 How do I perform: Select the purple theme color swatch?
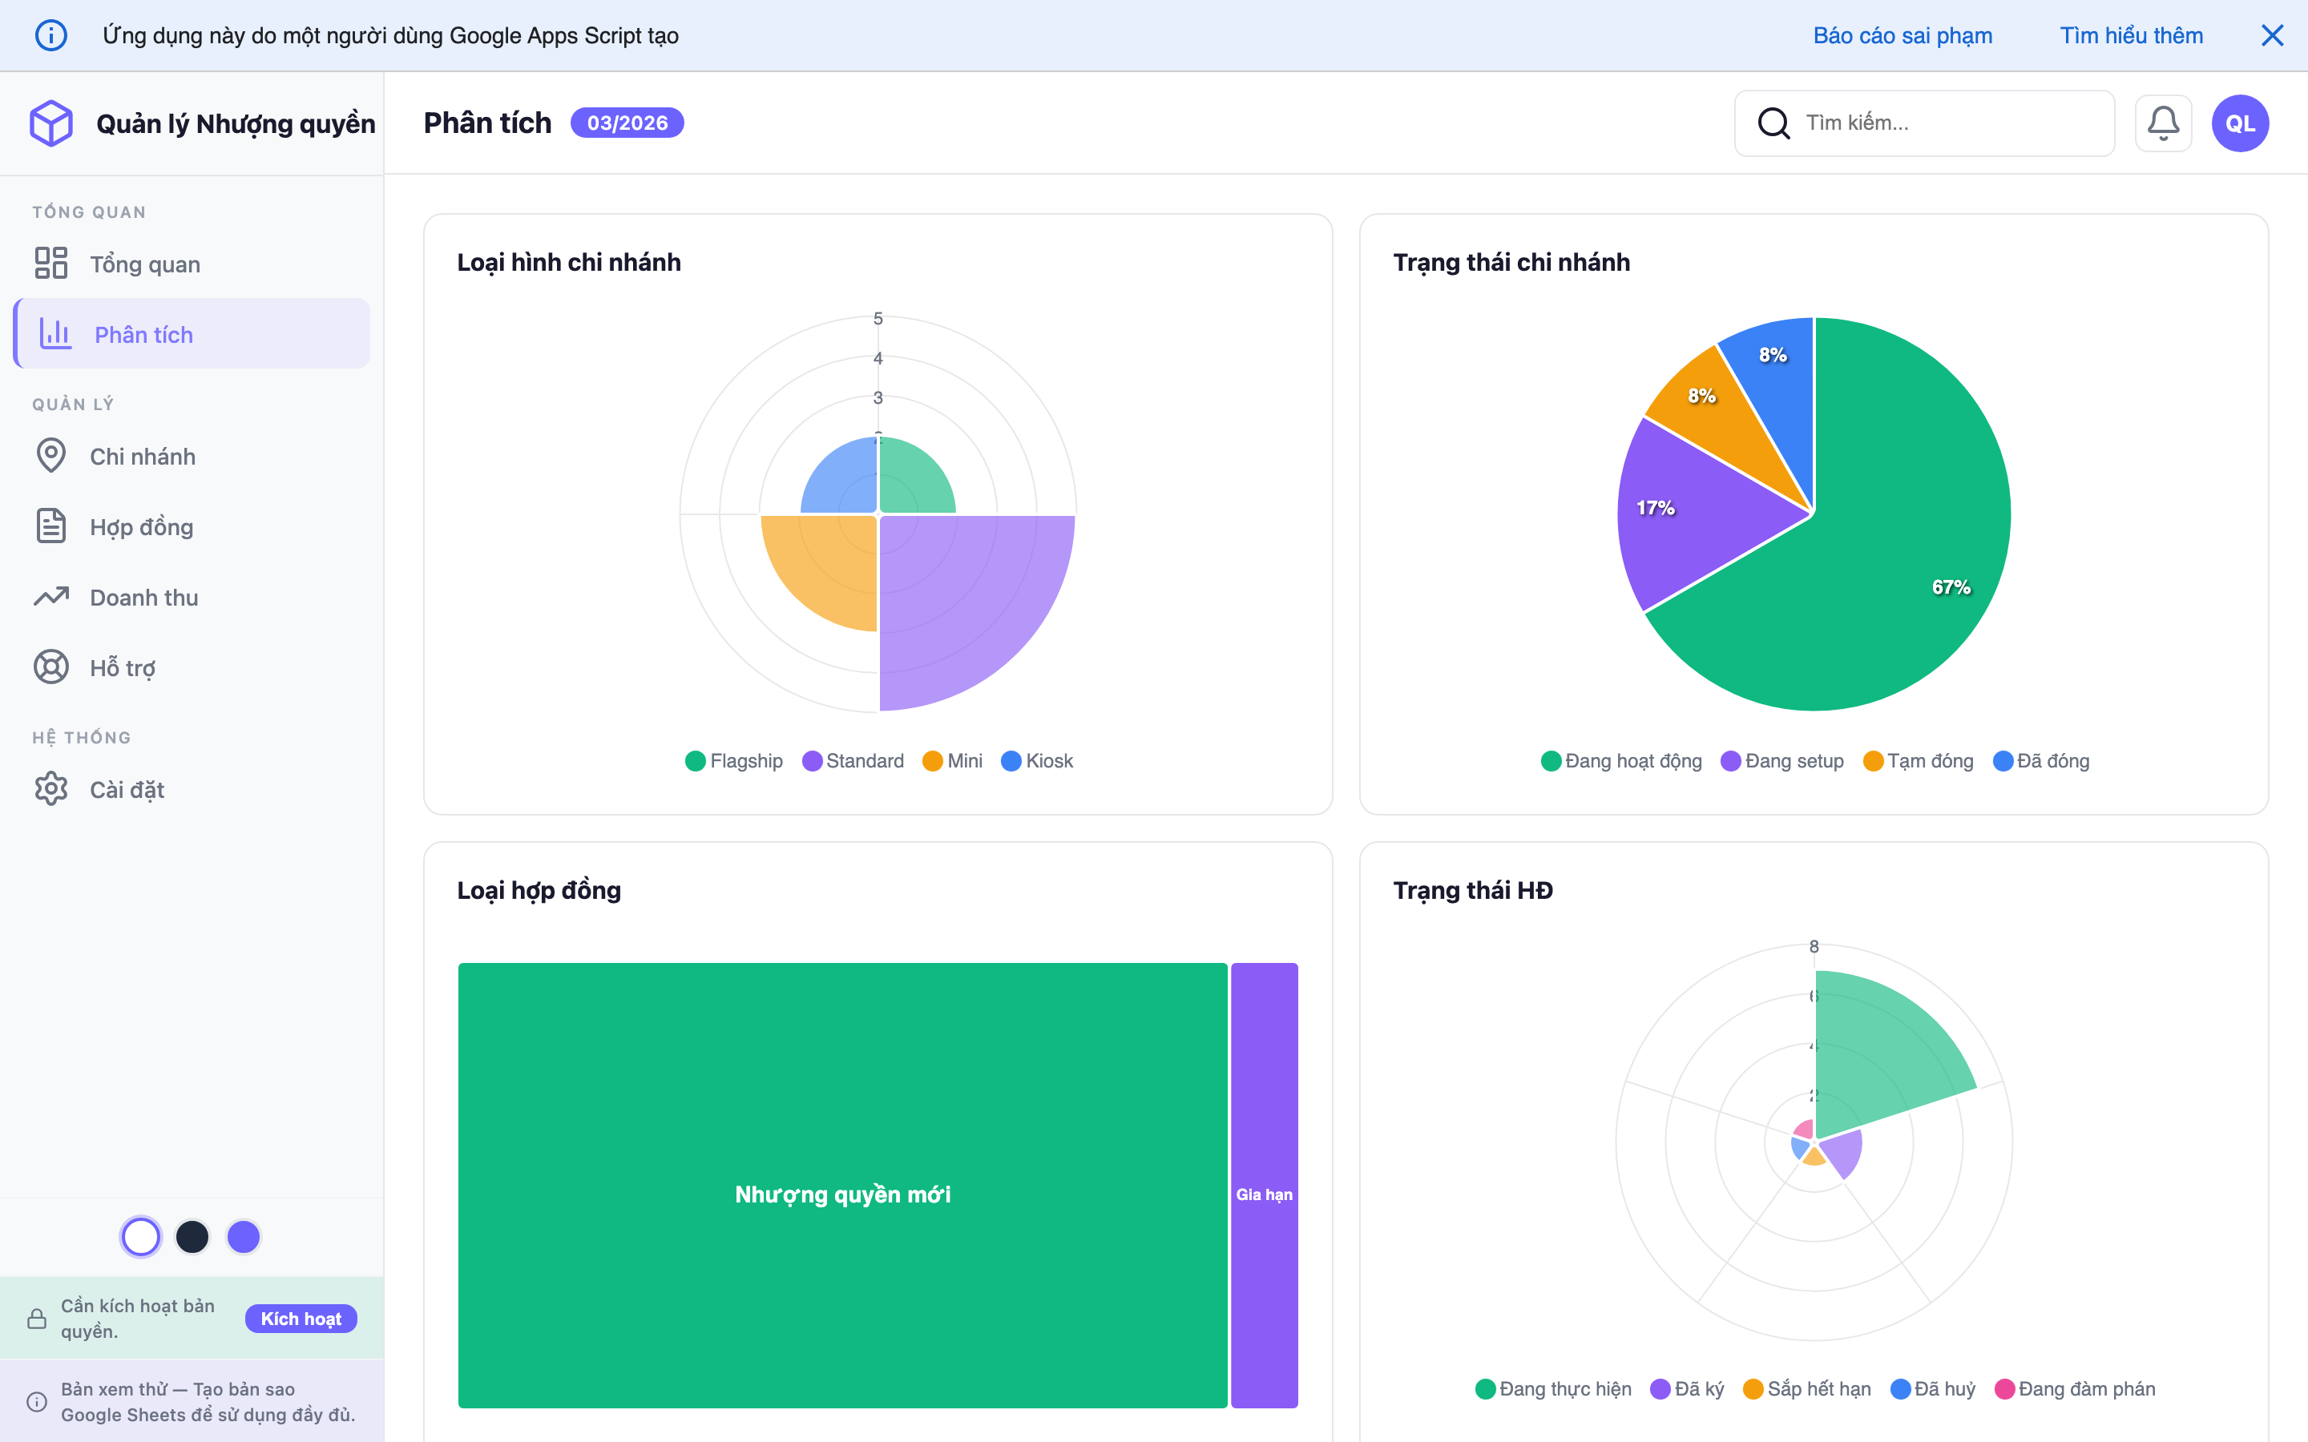[x=243, y=1237]
